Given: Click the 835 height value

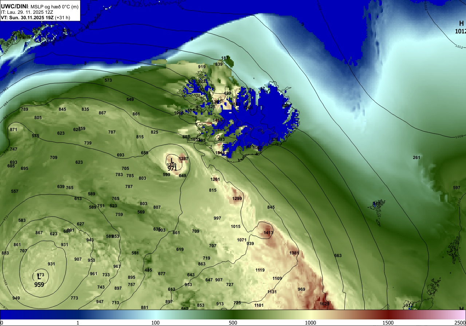Looking at the screenshot, I should pos(85,109).
